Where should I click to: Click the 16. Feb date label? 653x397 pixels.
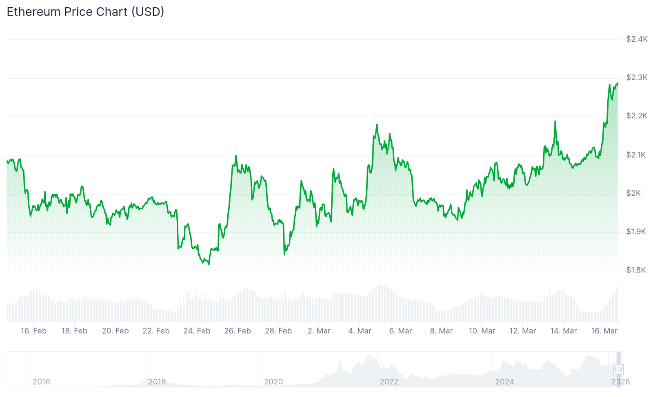(x=33, y=331)
